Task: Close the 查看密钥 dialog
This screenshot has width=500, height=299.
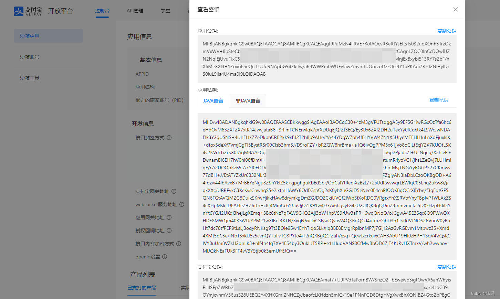Action: click(455, 9)
